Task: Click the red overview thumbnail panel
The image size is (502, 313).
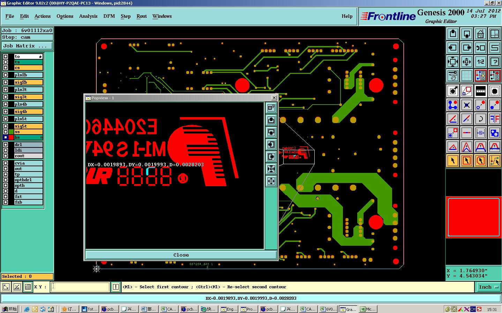Action: (474, 217)
